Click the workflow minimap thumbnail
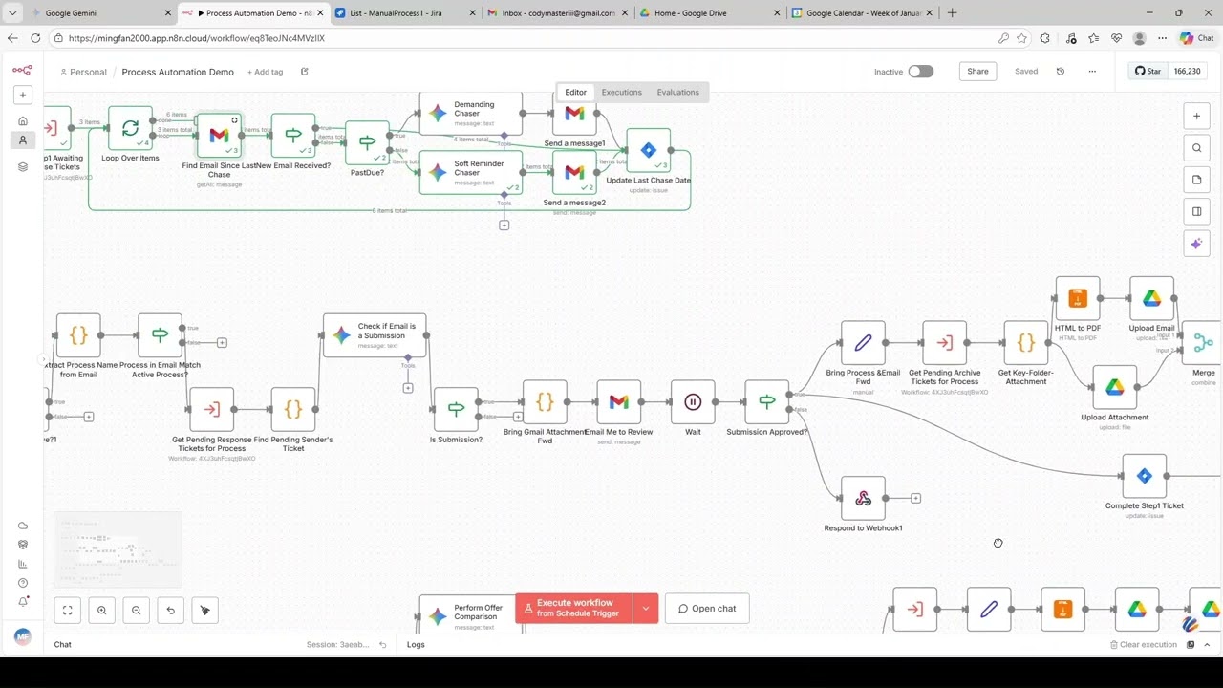 click(x=118, y=550)
